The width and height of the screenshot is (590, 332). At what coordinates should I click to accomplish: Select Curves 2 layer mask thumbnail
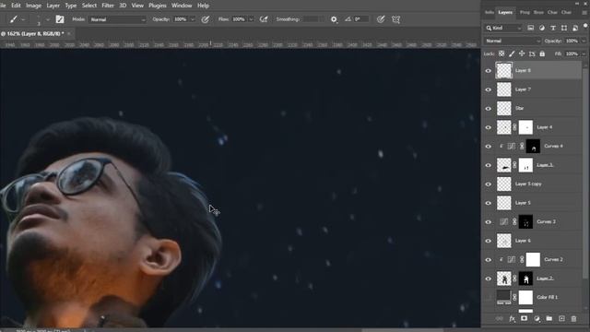pos(533,260)
